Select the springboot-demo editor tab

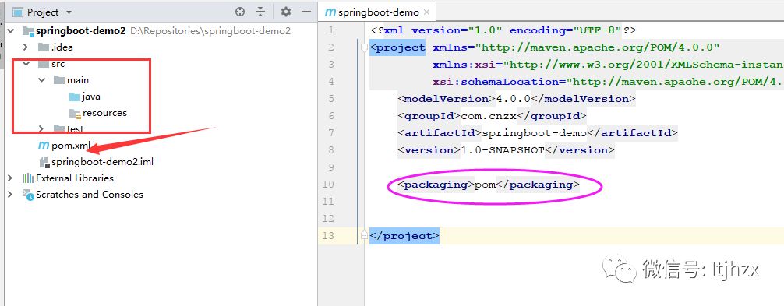pyautogui.click(x=377, y=12)
